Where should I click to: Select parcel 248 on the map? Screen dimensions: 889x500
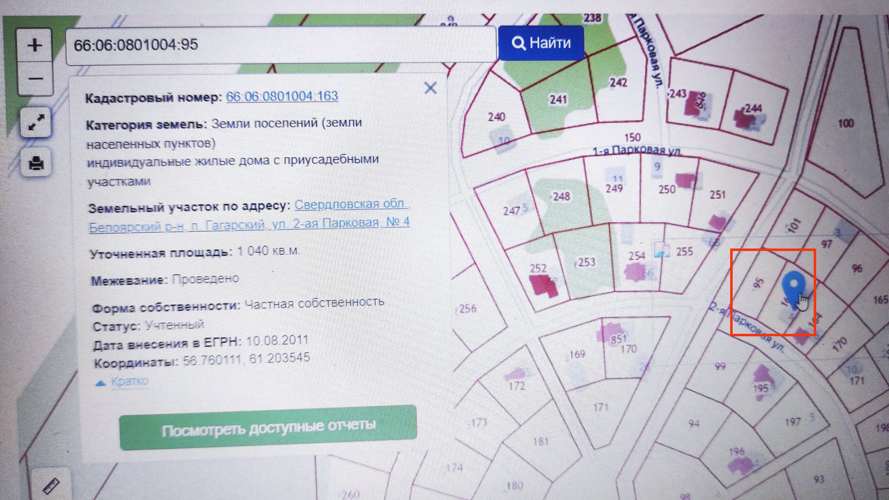point(561,197)
